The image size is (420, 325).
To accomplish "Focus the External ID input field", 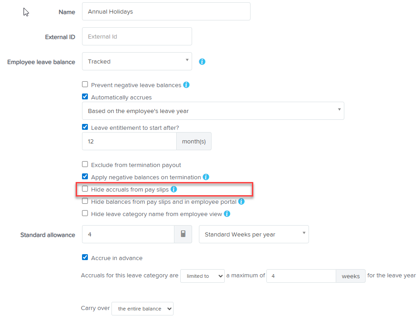I will click(137, 36).
